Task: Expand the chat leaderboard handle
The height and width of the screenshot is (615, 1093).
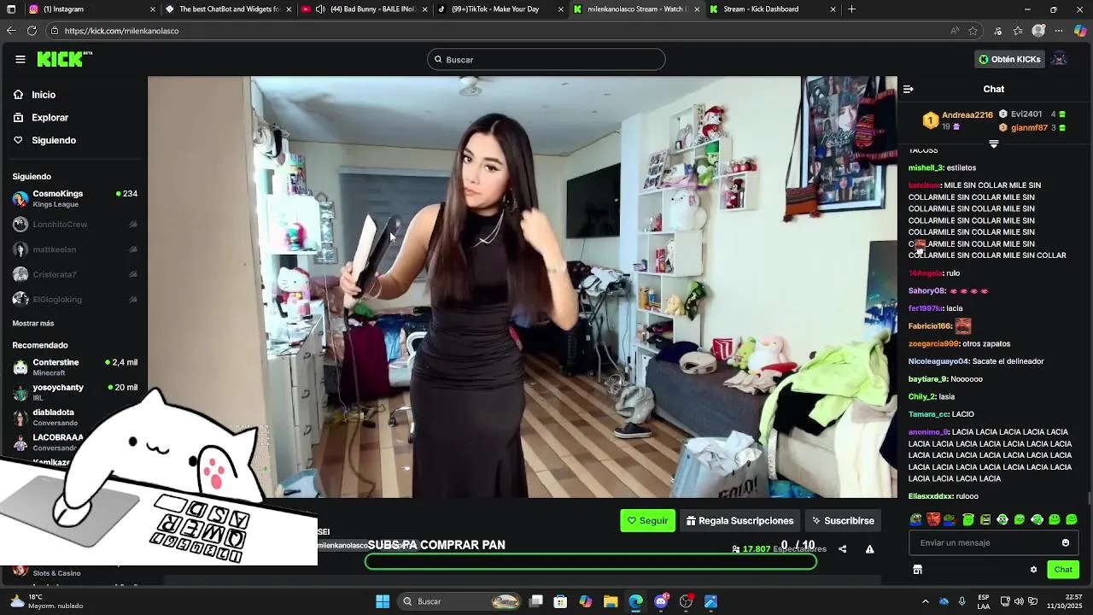Action: click(x=993, y=144)
